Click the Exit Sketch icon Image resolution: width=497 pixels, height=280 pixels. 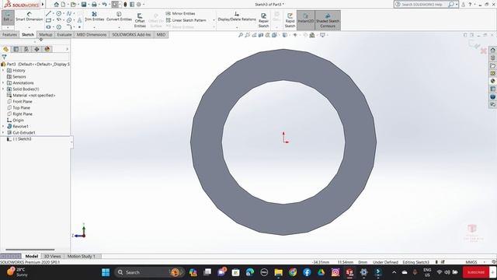coord(8,17)
